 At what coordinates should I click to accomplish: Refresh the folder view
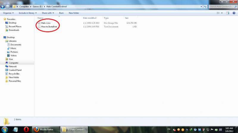tap(205, 7)
